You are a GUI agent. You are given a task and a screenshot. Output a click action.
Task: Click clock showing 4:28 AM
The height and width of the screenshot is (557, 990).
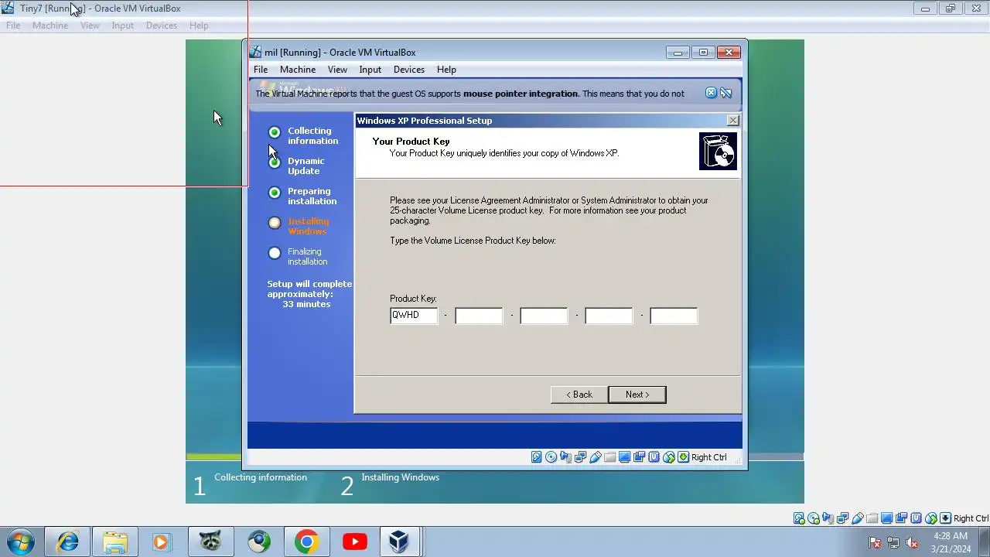tap(951, 536)
